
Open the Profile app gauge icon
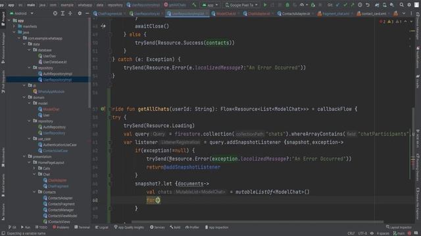point(302,5)
